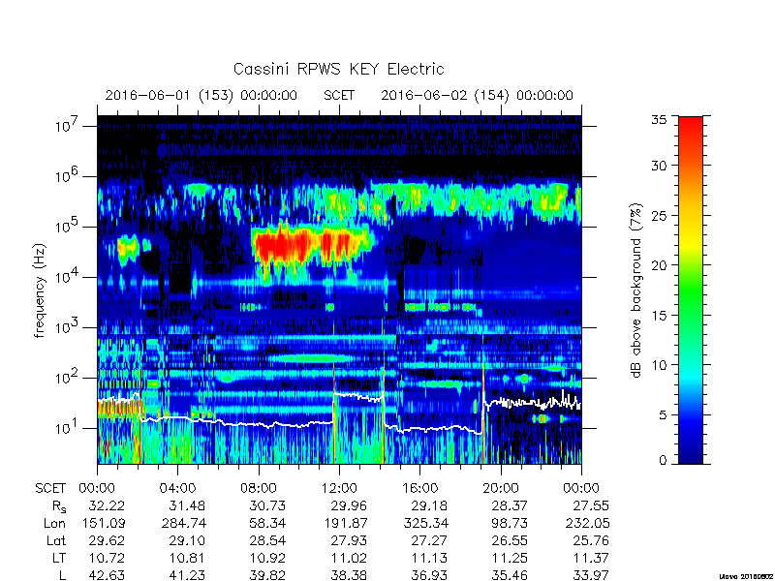Click the 10^4 frequency tick label

click(x=65, y=276)
